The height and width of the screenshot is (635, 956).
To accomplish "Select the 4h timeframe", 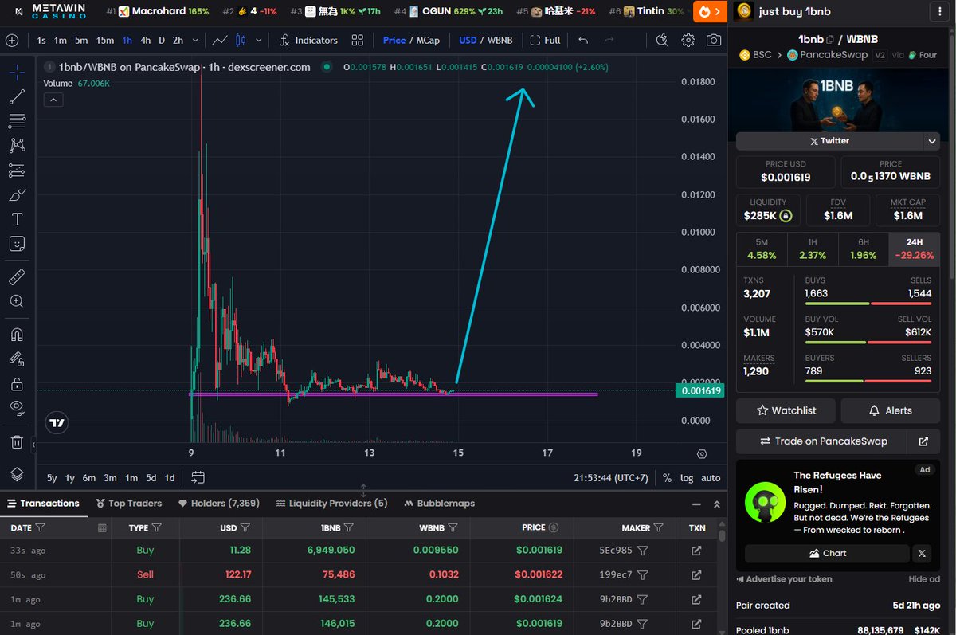I will 145,40.
